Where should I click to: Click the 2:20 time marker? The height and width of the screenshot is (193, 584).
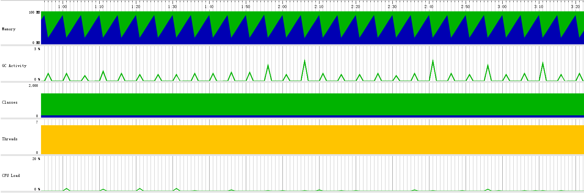(x=356, y=7)
